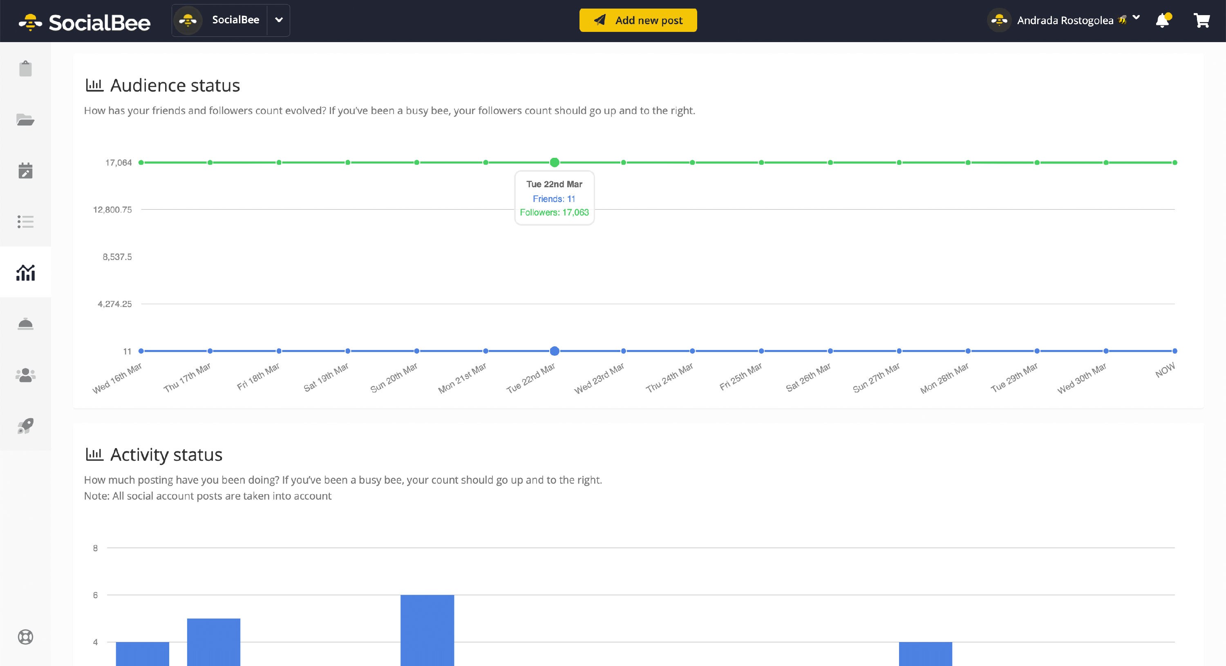Click the friends point for Mon 28th Mar

pyautogui.click(x=968, y=351)
